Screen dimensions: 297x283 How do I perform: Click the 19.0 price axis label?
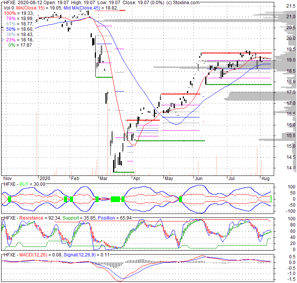point(291,60)
